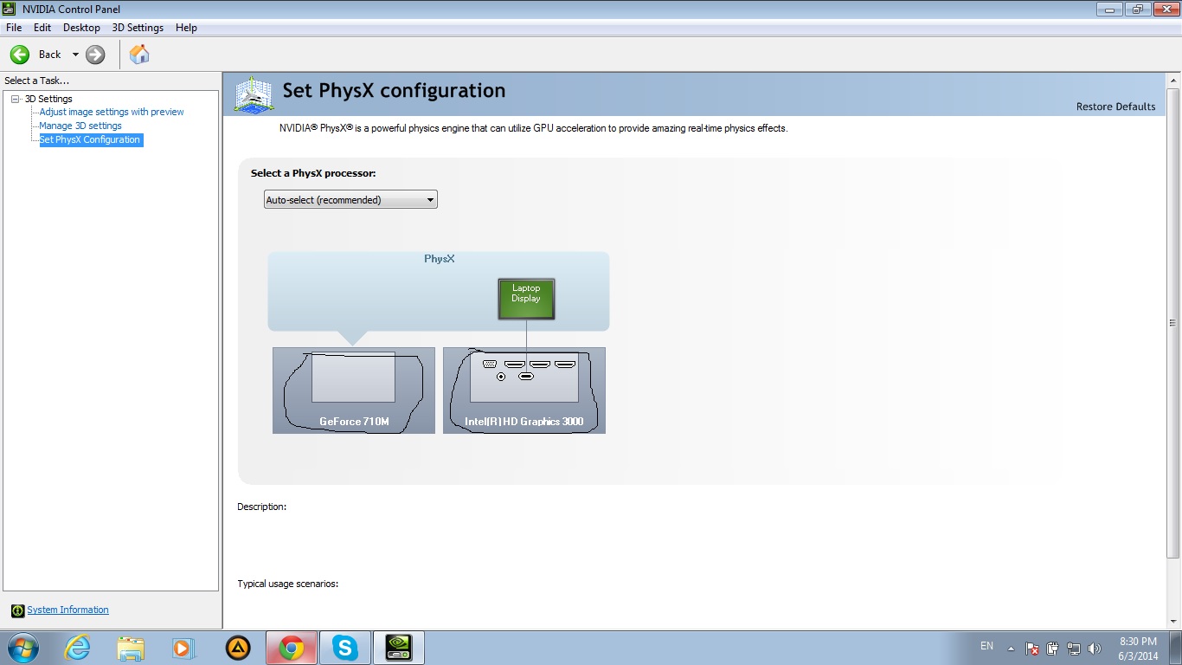Open the network tray icon

(1074, 648)
